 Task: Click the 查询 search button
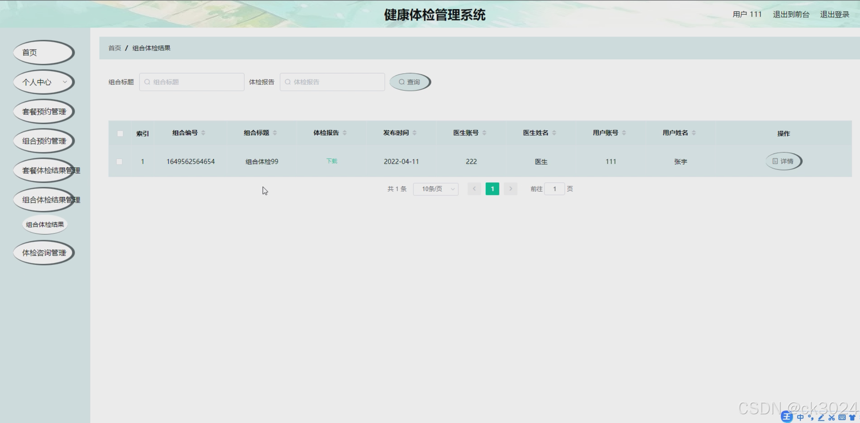pyautogui.click(x=410, y=82)
